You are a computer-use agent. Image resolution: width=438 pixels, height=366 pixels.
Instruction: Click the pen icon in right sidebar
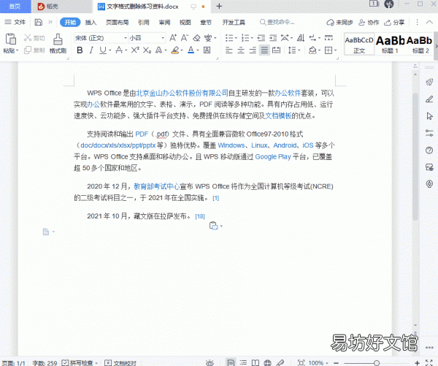pos(429,99)
